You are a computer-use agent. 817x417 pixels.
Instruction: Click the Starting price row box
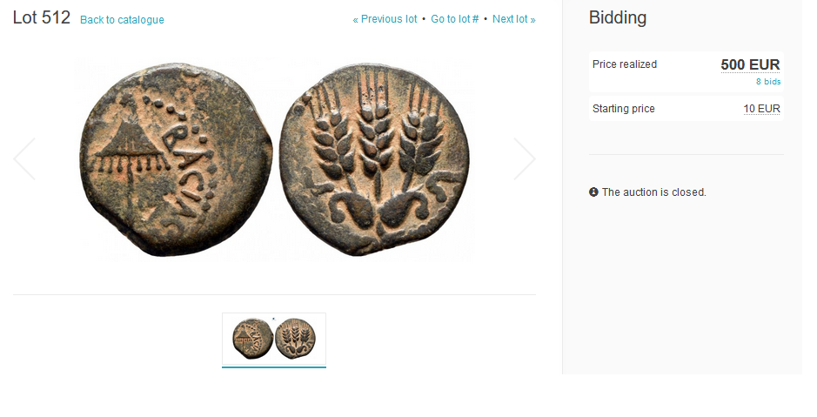[686, 109]
